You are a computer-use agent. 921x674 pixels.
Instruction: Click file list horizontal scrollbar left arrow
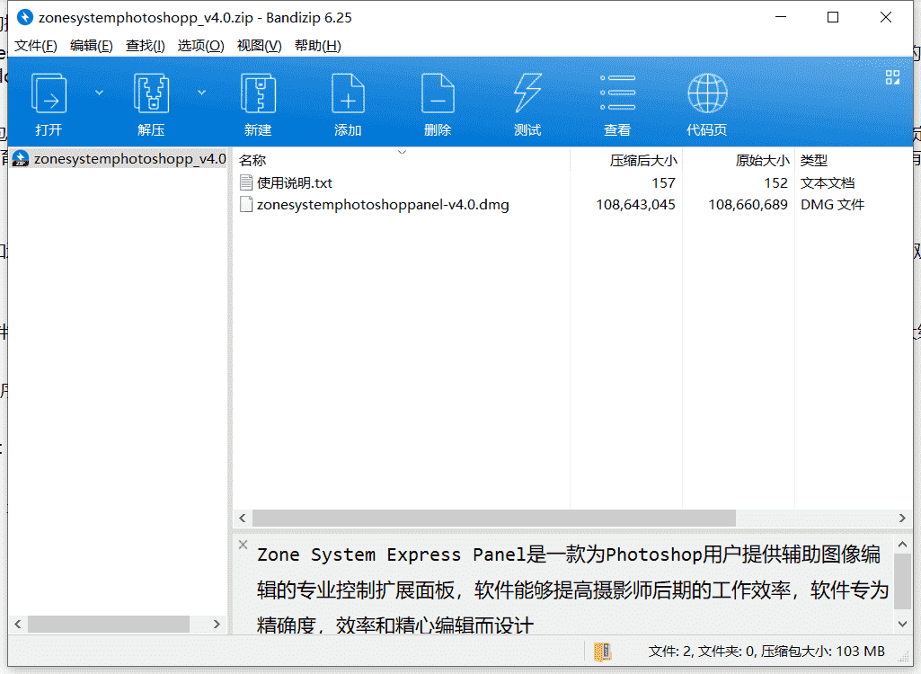click(x=243, y=518)
